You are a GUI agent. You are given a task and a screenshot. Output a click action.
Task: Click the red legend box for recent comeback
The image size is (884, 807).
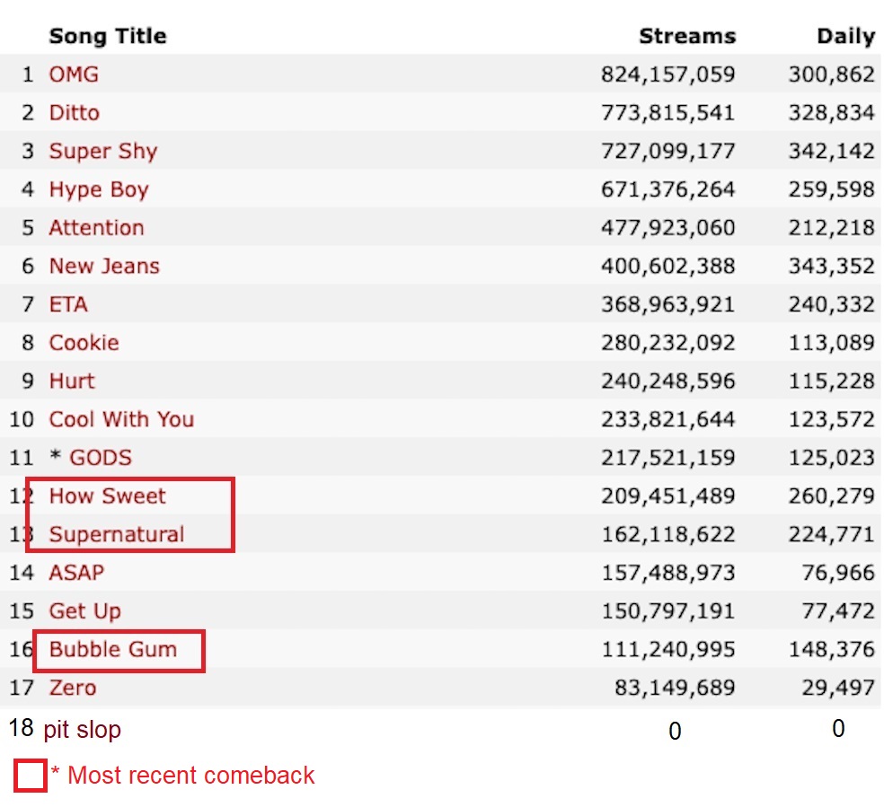click(31, 776)
